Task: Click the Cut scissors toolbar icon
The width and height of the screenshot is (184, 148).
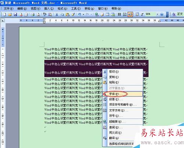Action: (57, 14)
